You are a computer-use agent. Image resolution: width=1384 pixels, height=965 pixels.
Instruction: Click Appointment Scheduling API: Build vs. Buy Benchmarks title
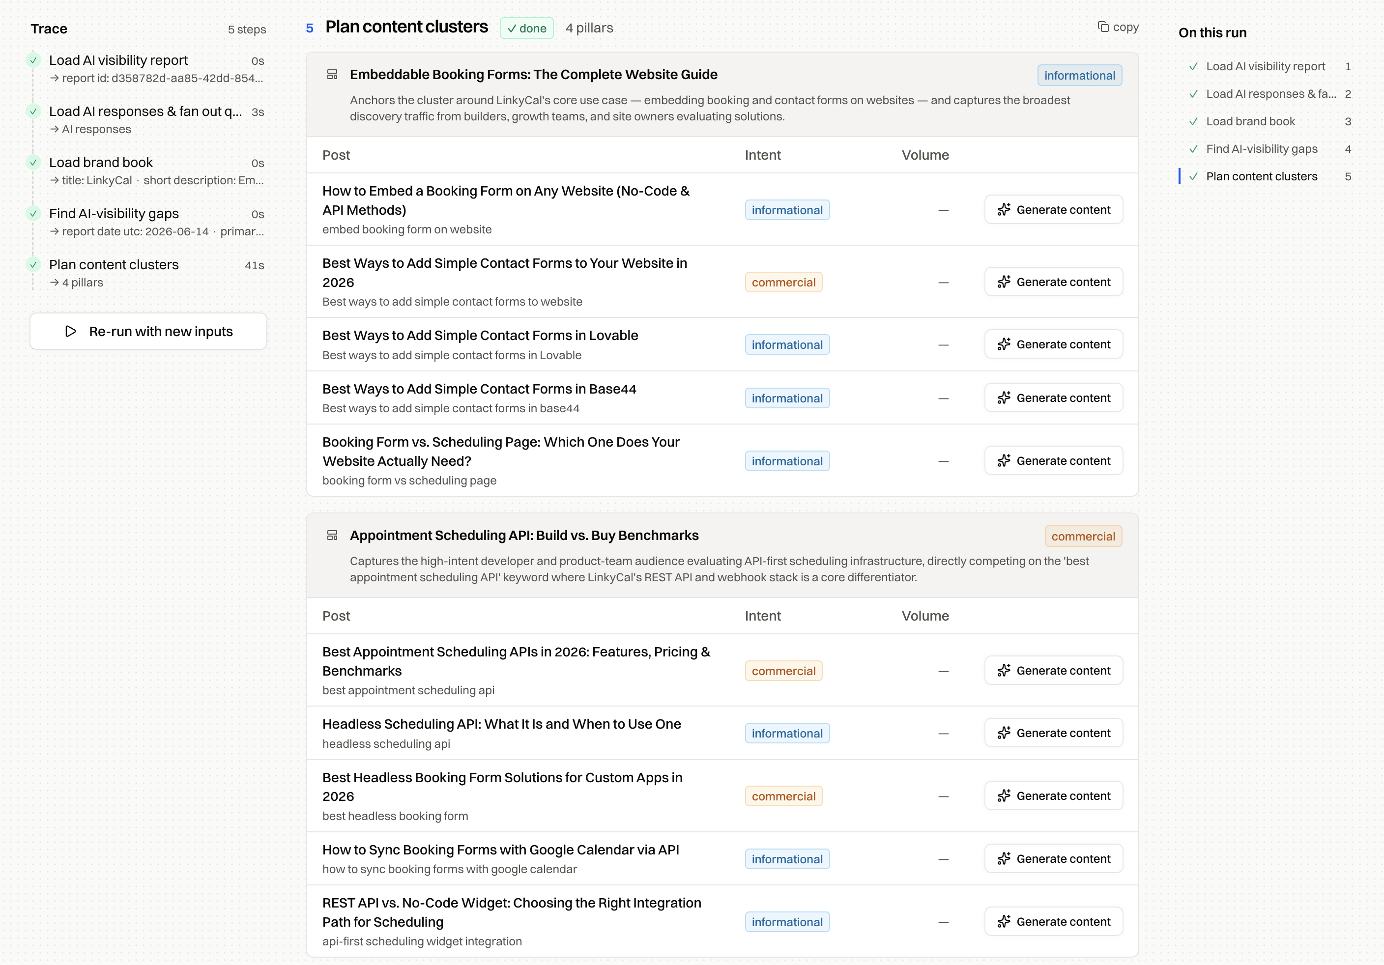524,535
